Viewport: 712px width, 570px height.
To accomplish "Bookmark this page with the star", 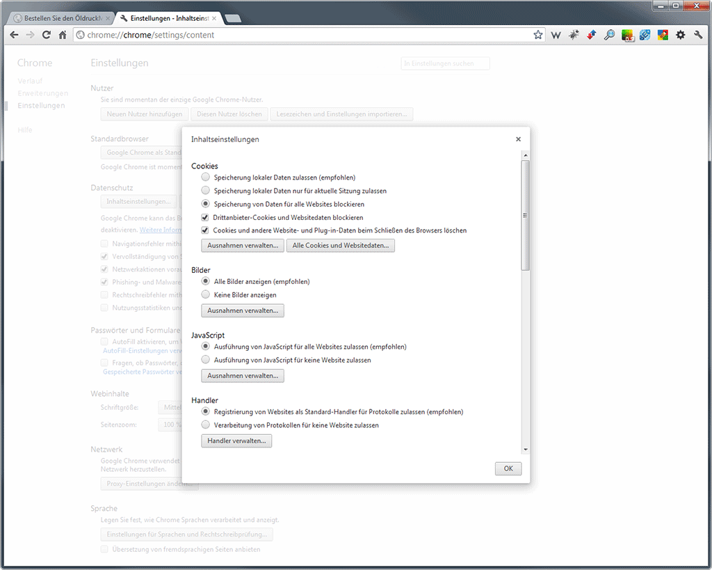I will [x=538, y=35].
